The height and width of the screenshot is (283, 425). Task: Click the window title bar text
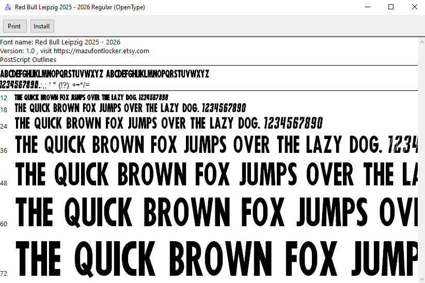tap(80, 7)
